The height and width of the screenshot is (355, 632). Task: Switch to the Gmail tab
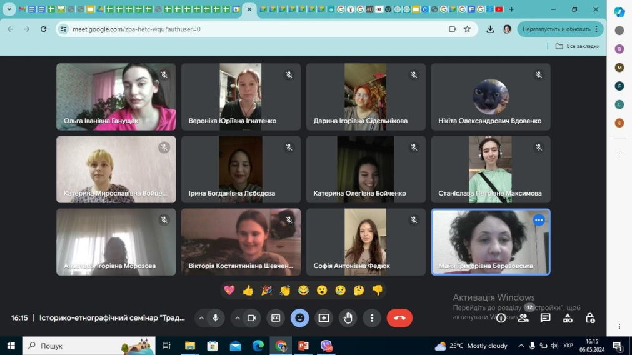[22, 9]
